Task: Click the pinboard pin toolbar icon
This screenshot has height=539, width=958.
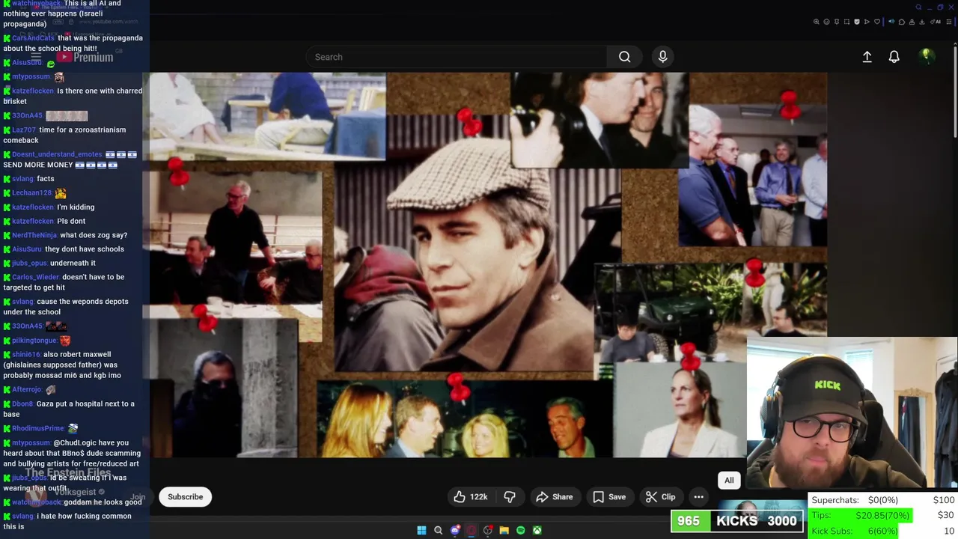Action: pyautogui.click(x=837, y=22)
